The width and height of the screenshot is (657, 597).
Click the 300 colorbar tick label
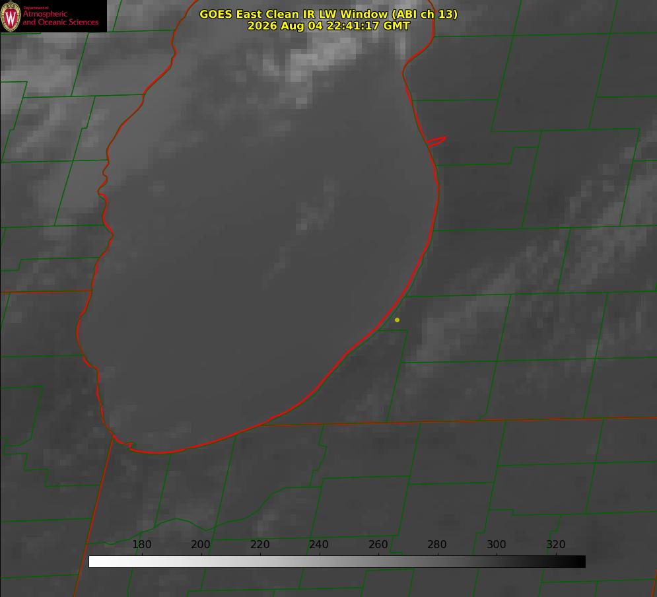[x=496, y=544]
